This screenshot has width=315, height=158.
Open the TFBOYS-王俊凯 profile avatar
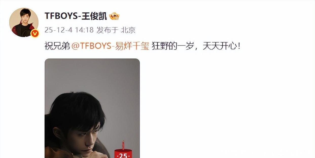pyautogui.click(x=24, y=22)
